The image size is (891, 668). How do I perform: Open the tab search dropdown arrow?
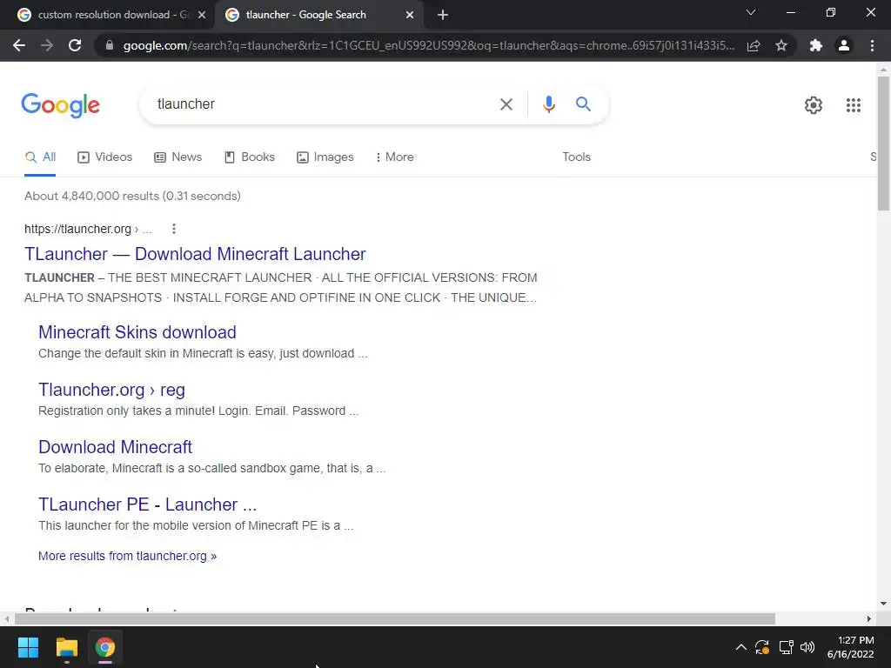coord(751,12)
